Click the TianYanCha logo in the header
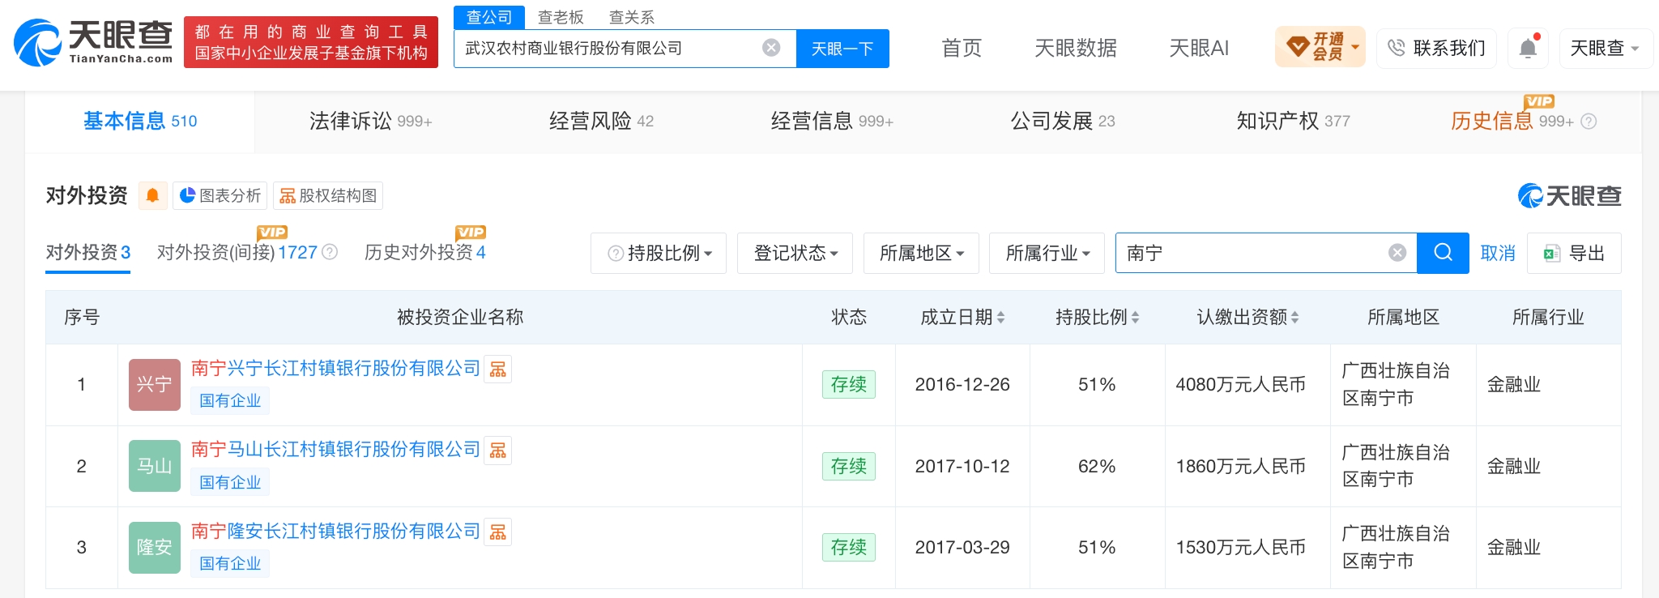The width and height of the screenshot is (1659, 598). (93, 42)
